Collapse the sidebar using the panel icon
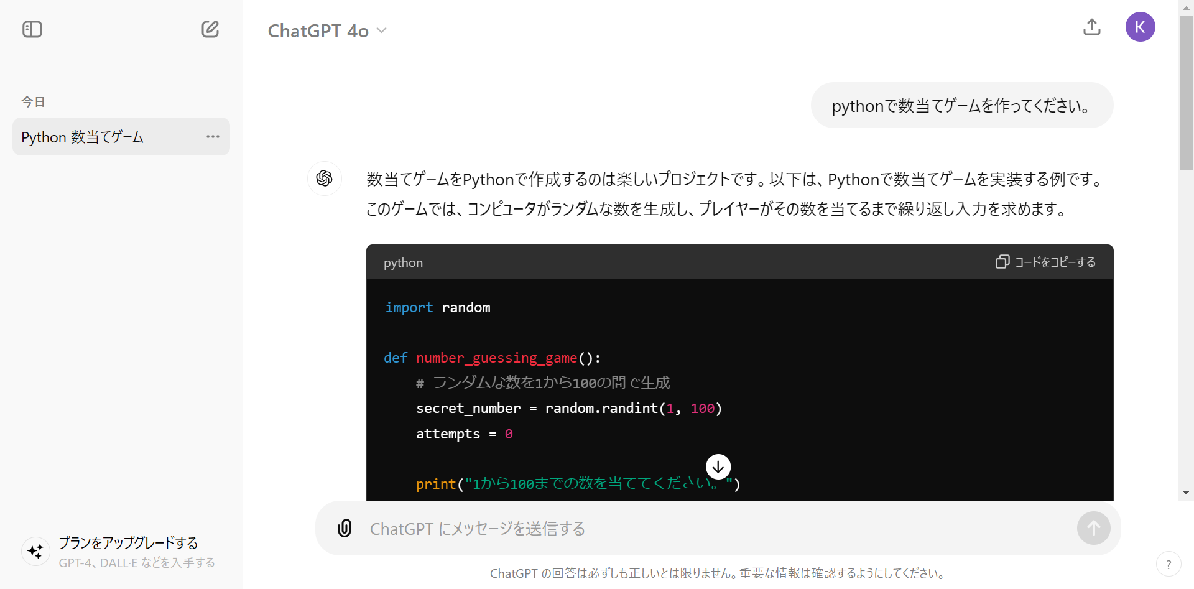Image resolution: width=1194 pixels, height=589 pixels. [x=32, y=29]
